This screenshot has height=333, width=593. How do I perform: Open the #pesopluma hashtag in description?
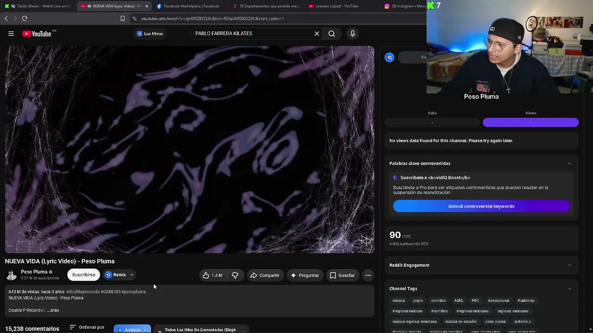click(x=133, y=292)
